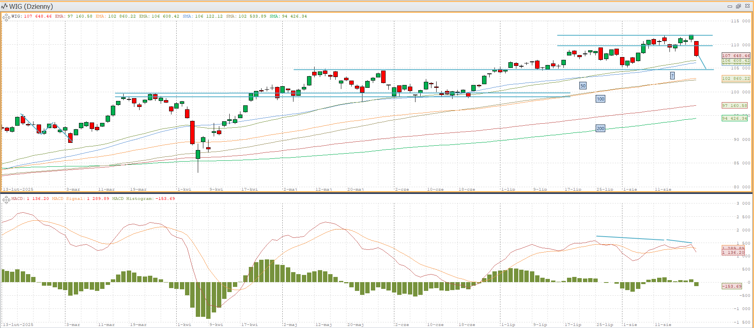Click the splitter between price and MACD panels

(377, 193)
